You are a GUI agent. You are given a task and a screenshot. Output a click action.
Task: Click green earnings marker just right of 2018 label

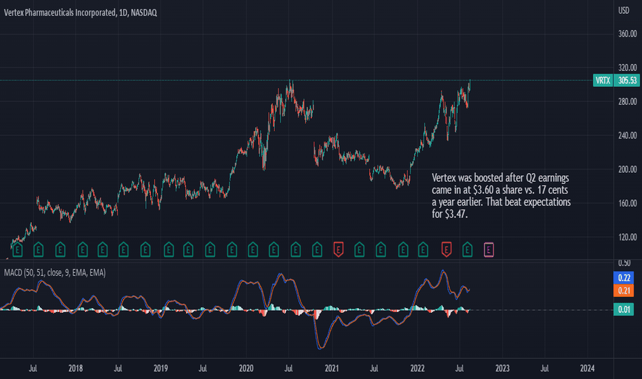point(83,249)
